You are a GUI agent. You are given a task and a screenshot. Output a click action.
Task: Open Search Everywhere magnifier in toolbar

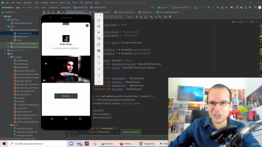[x=255, y=7]
